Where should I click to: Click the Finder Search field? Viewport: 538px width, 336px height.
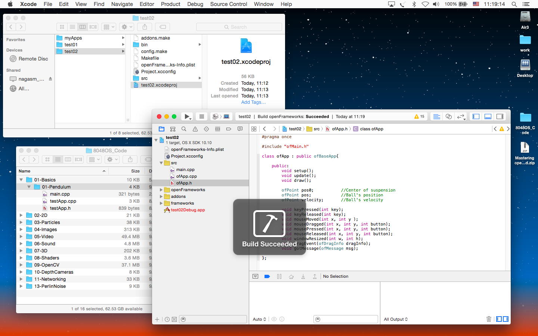tap(239, 27)
